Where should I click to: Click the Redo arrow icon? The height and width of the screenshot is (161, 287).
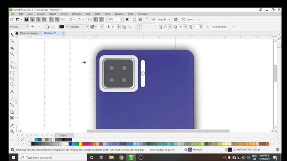pyautogui.click(x=79, y=19)
